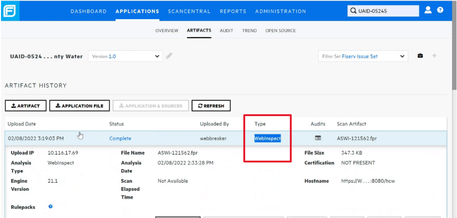Click the plus icon near the briefcase

click(x=434, y=56)
